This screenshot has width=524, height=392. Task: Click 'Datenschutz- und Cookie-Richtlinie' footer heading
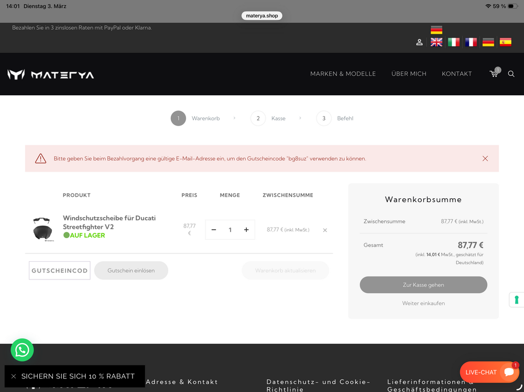point(318,385)
